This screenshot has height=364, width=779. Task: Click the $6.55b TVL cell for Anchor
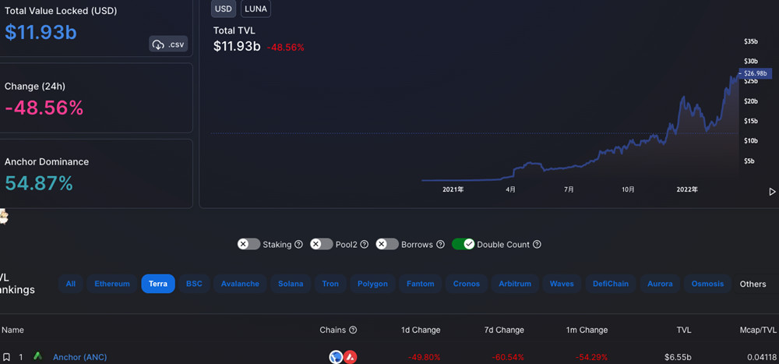click(678, 357)
